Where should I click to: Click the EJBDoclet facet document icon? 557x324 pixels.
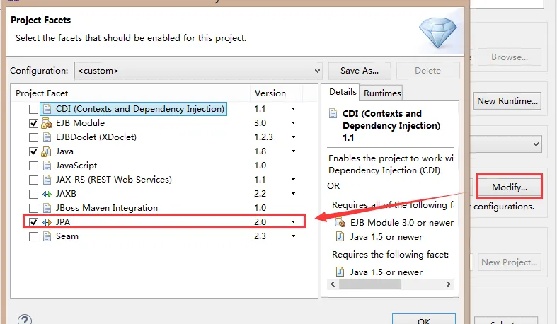(x=47, y=137)
